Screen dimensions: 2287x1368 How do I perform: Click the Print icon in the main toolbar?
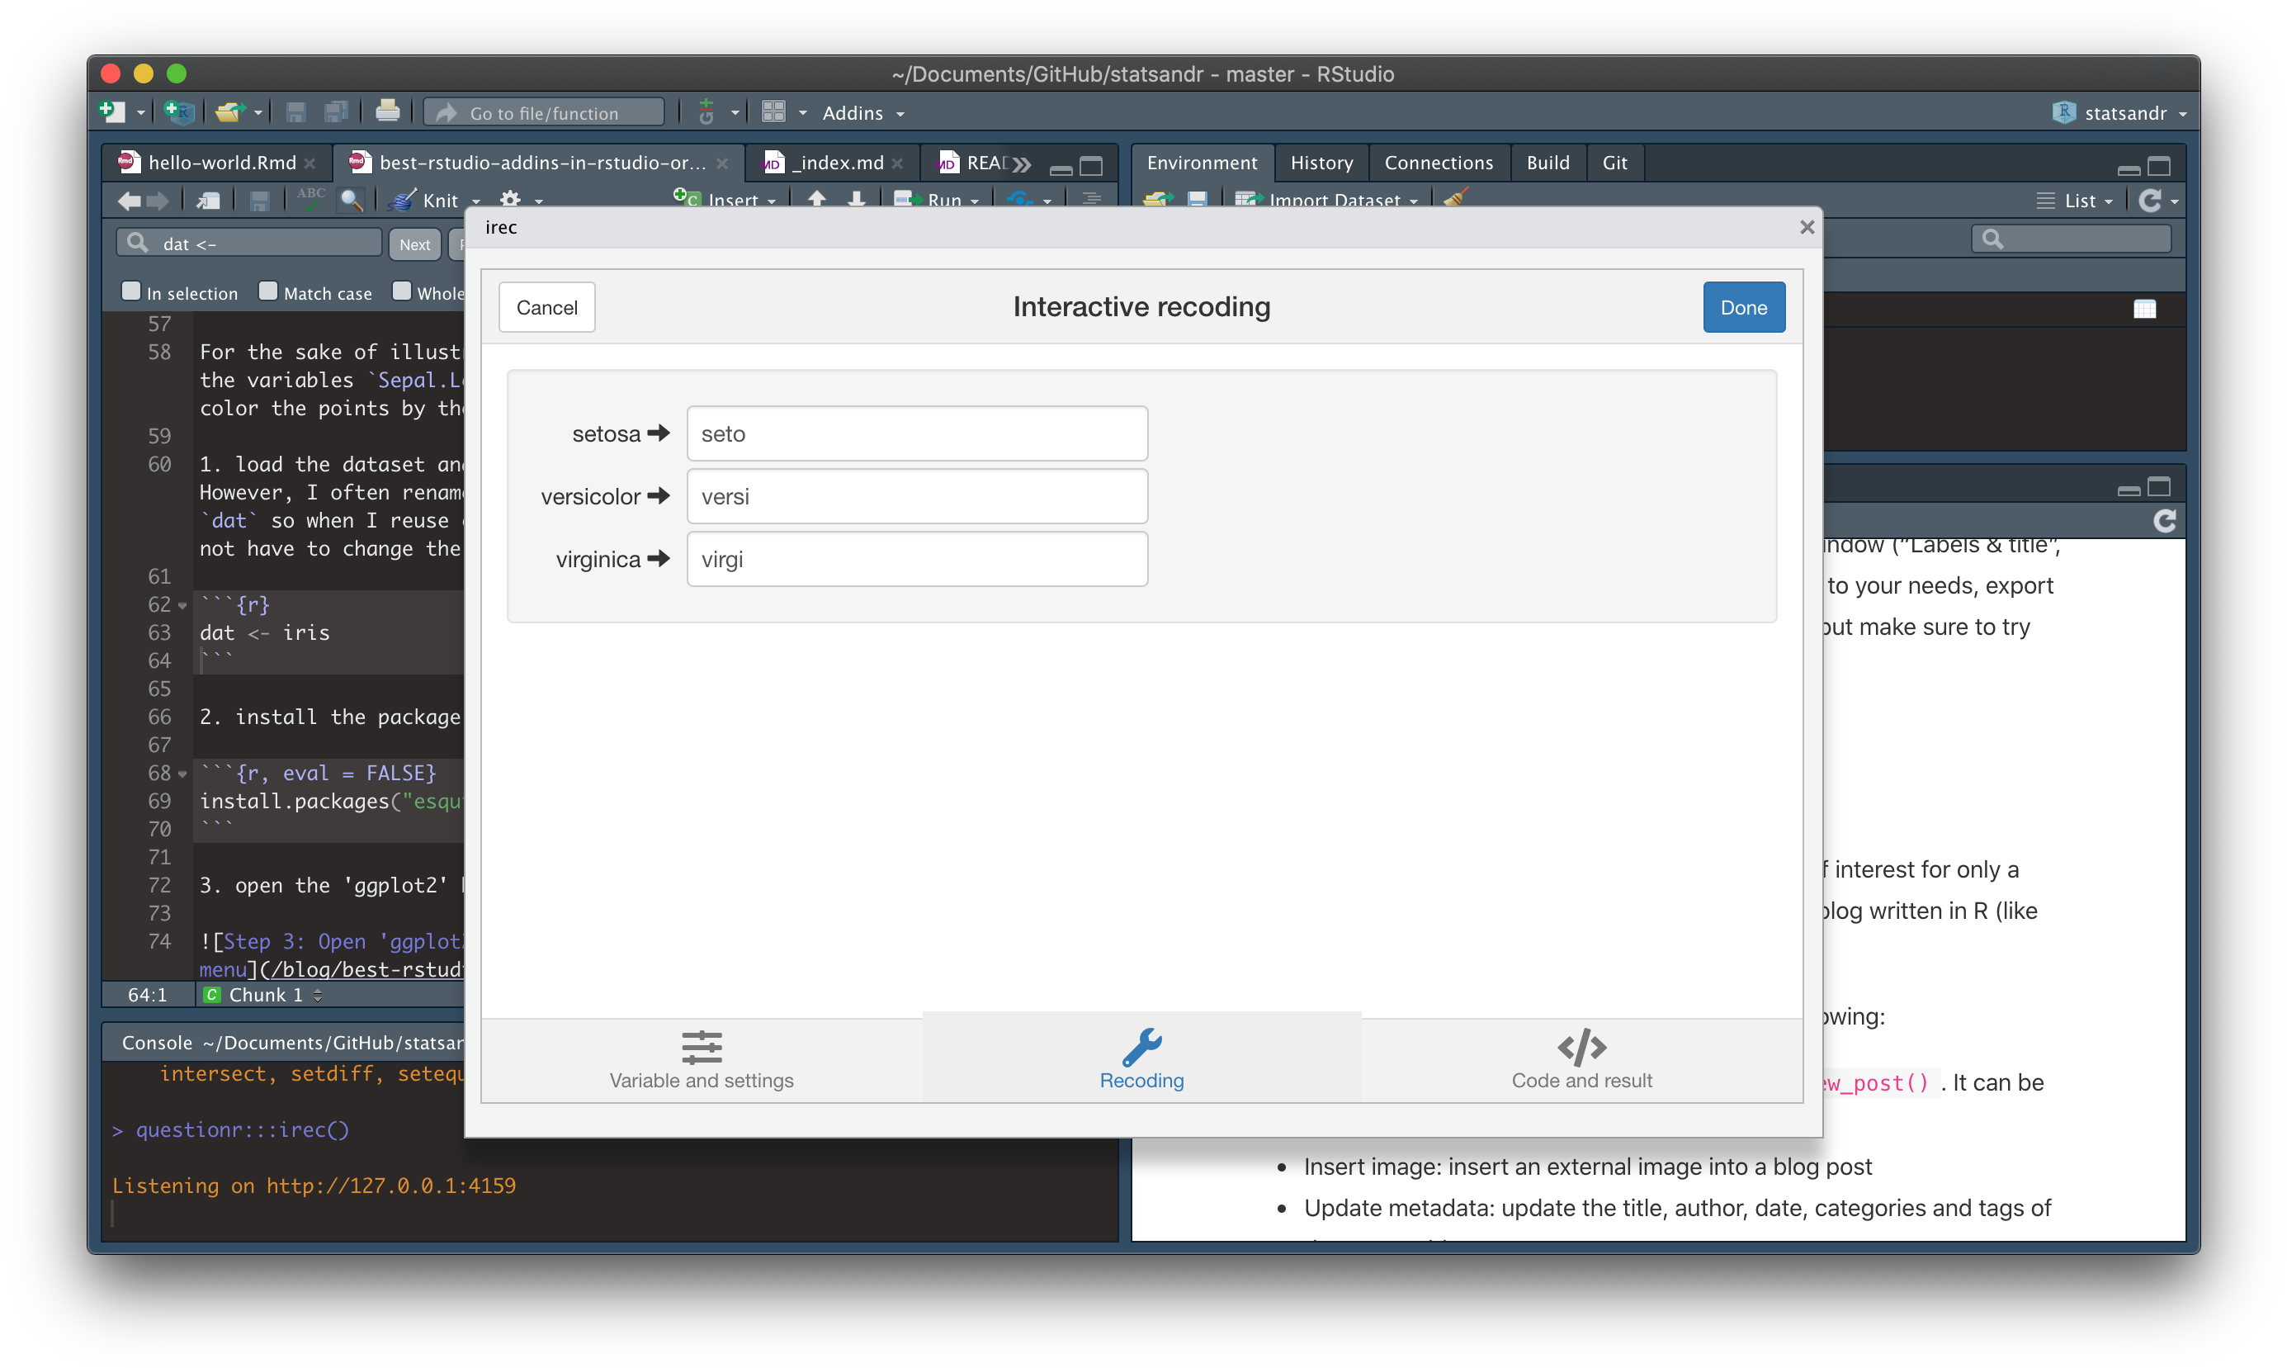pyautogui.click(x=388, y=112)
